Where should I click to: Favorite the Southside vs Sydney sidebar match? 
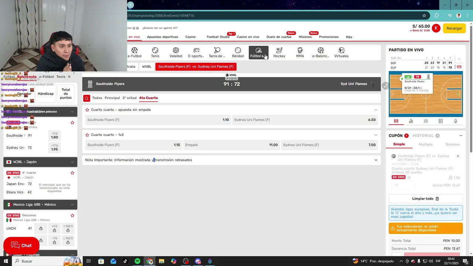72,123
